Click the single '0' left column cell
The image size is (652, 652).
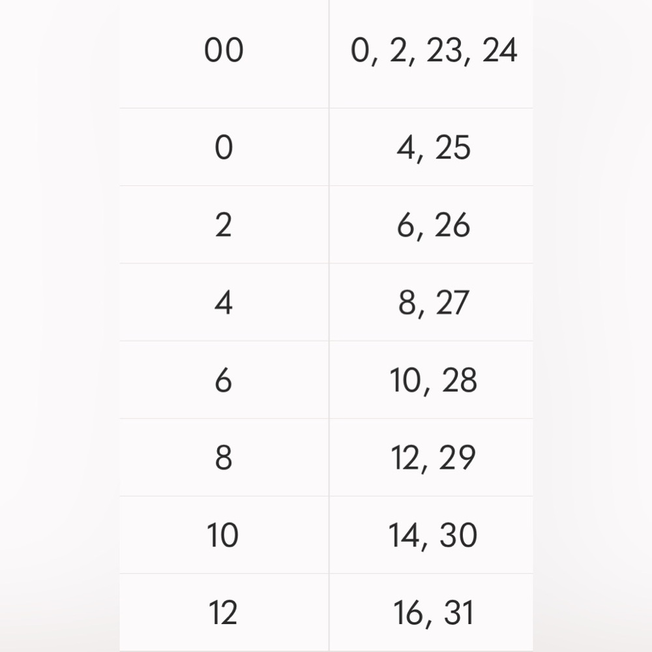pos(224,147)
